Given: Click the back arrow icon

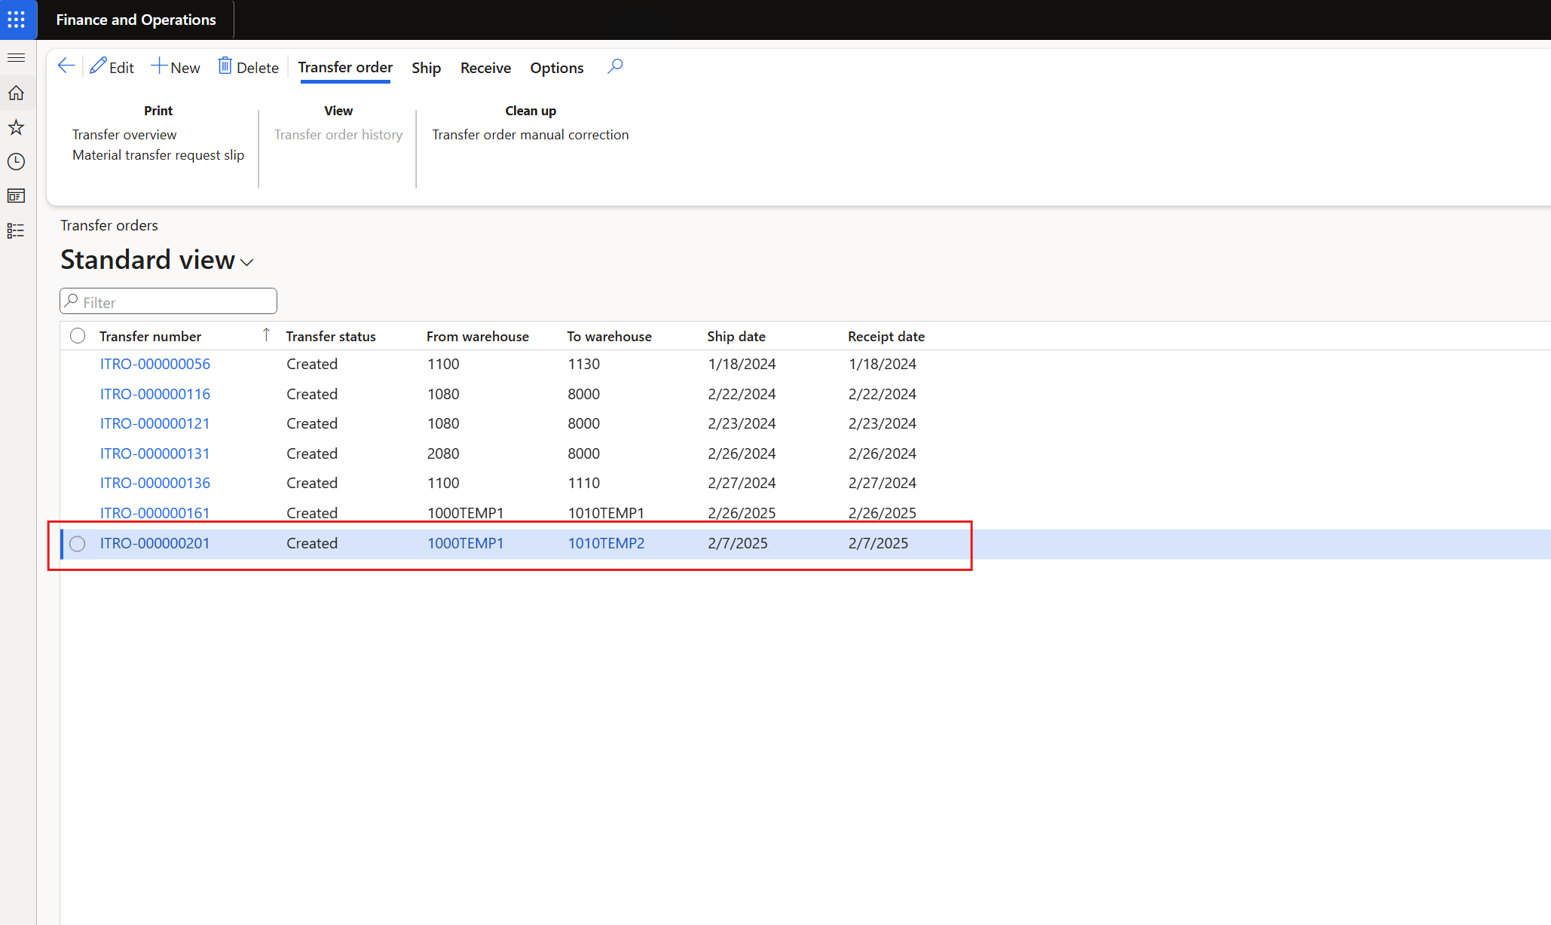Looking at the screenshot, I should click(x=66, y=66).
